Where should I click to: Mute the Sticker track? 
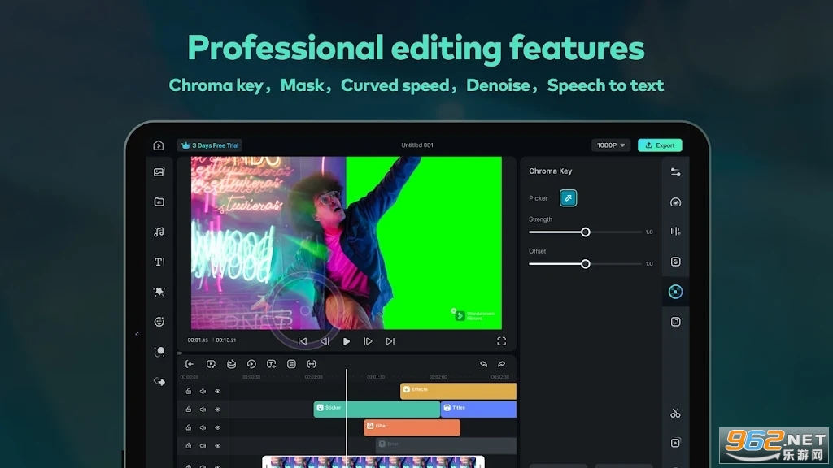pos(203,409)
